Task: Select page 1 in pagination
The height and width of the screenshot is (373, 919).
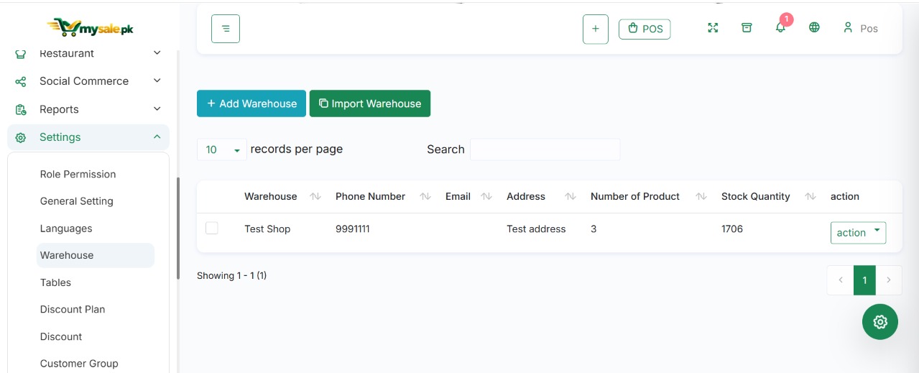Action: [864, 280]
